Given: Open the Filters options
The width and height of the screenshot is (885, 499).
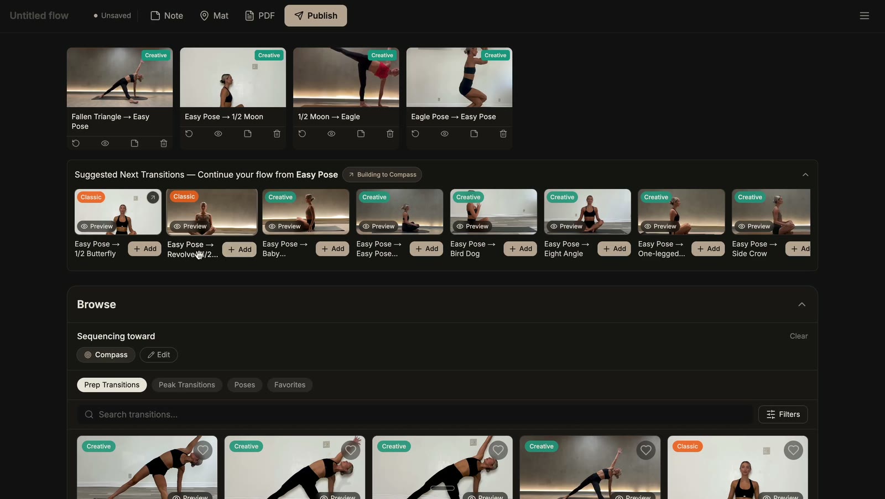Looking at the screenshot, I should 783,414.
